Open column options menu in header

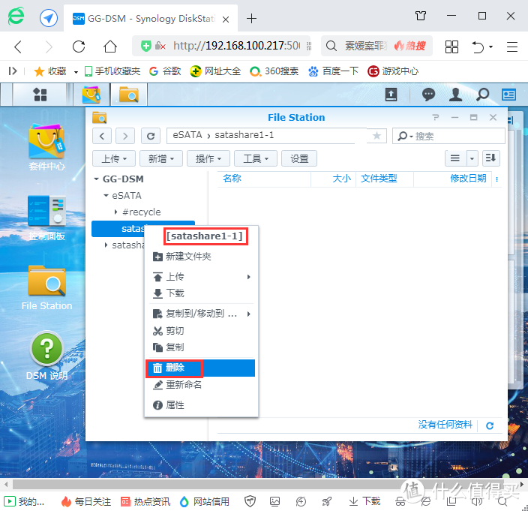[x=497, y=179]
